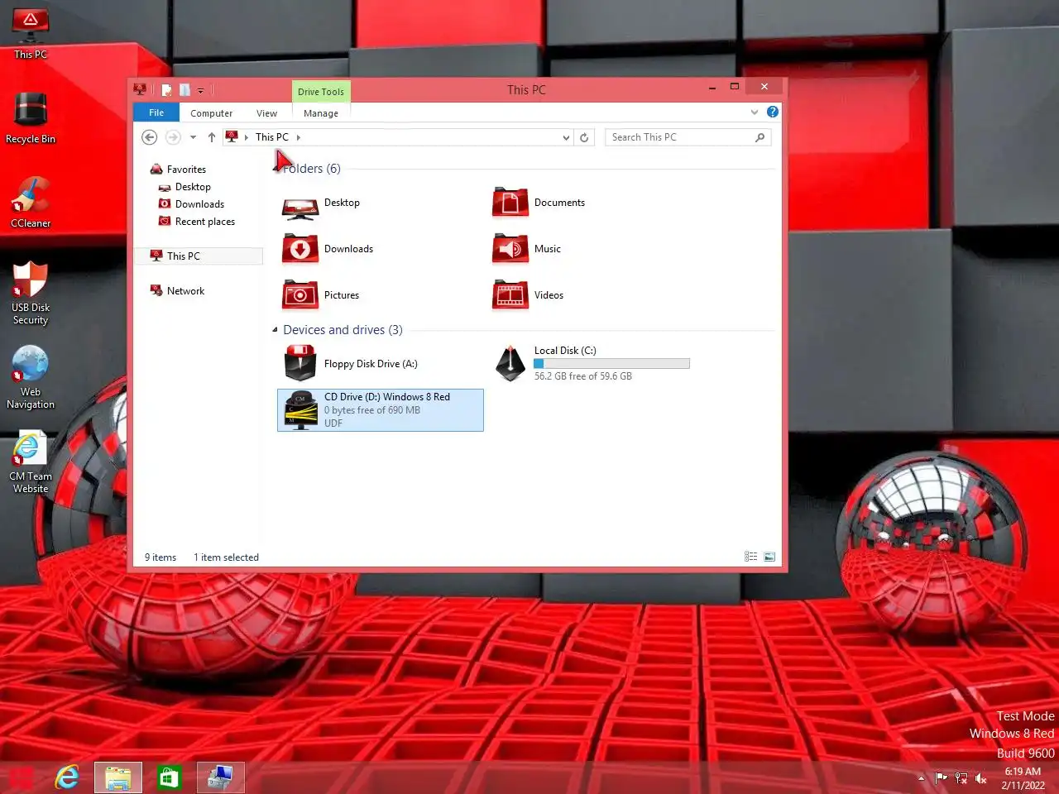
Task: Select the Local Disk (C:) drive icon
Action: coord(510,363)
